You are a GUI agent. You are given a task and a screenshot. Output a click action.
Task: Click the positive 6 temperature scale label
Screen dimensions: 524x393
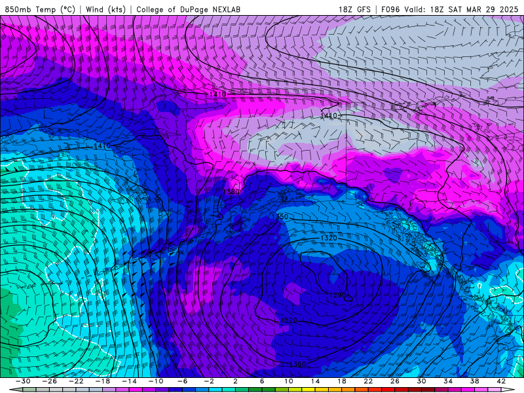point(262,381)
